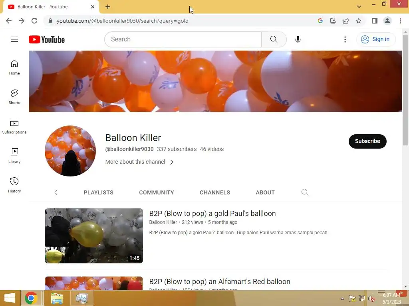Screen dimensions: 409x306
Task: Click the Sign in button
Action: pyautogui.click(x=376, y=39)
